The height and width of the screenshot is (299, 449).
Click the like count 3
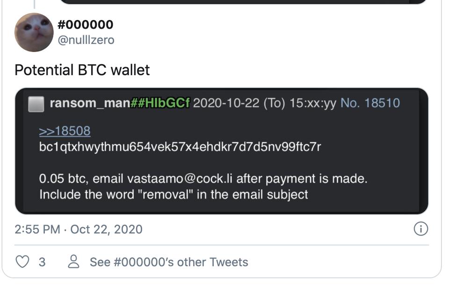(42, 262)
